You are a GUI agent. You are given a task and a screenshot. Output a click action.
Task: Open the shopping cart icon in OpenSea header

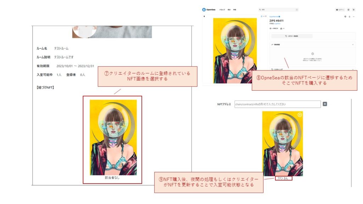point(353,10)
